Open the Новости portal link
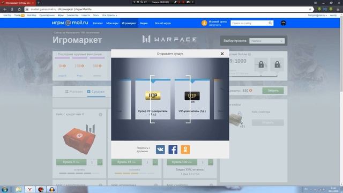The image size is (343, 193). tap(86, 16)
